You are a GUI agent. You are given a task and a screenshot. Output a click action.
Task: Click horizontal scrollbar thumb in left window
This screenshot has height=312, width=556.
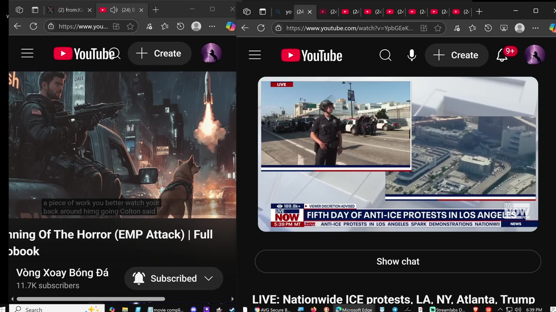[x=91, y=299]
